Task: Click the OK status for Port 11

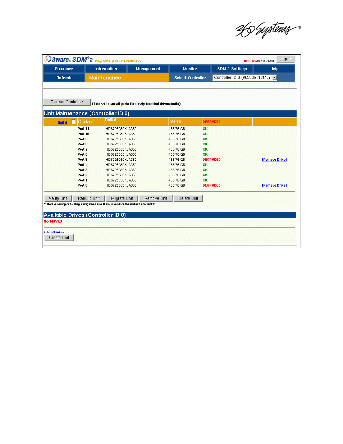Action: click(205, 129)
